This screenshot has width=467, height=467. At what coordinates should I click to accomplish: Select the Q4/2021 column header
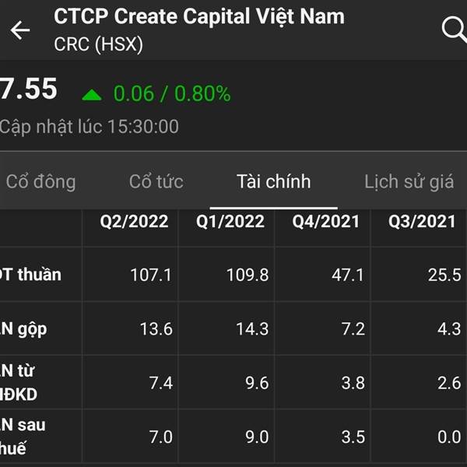coord(326,222)
